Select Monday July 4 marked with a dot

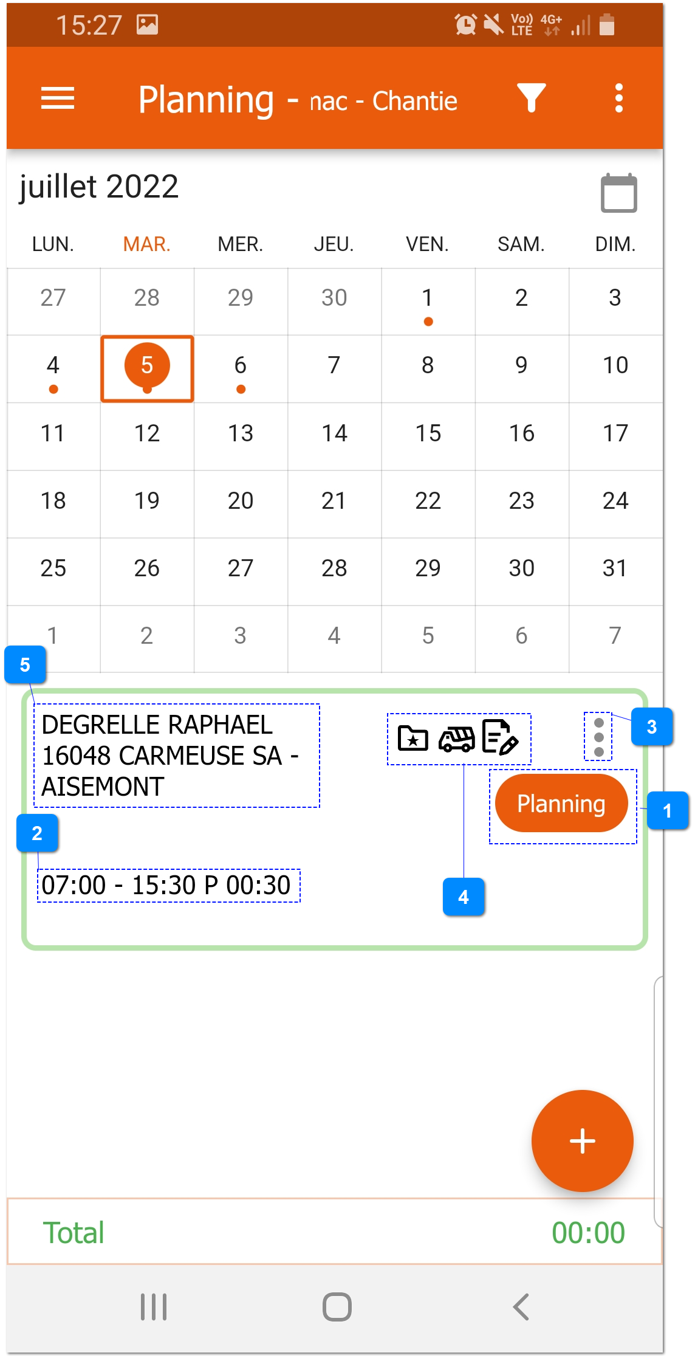pos(53,365)
